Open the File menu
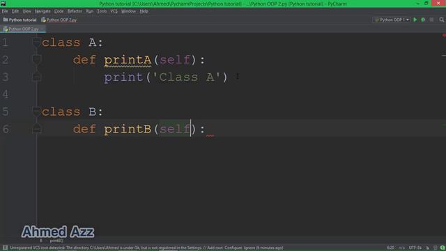Viewport: 446px width, 251px height. 5,11
